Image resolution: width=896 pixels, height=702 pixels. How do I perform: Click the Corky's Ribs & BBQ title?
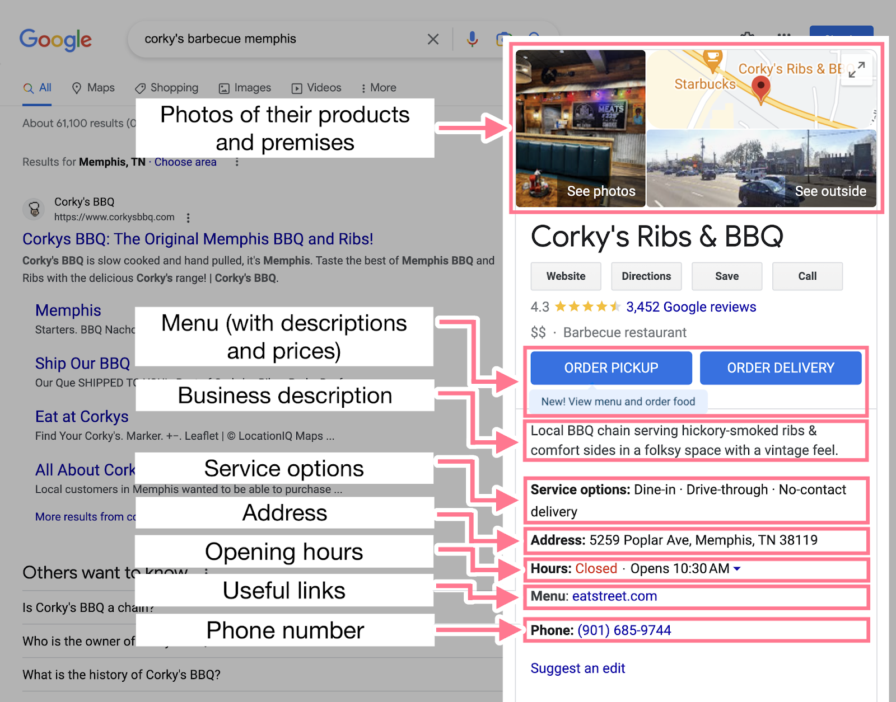click(x=657, y=236)
